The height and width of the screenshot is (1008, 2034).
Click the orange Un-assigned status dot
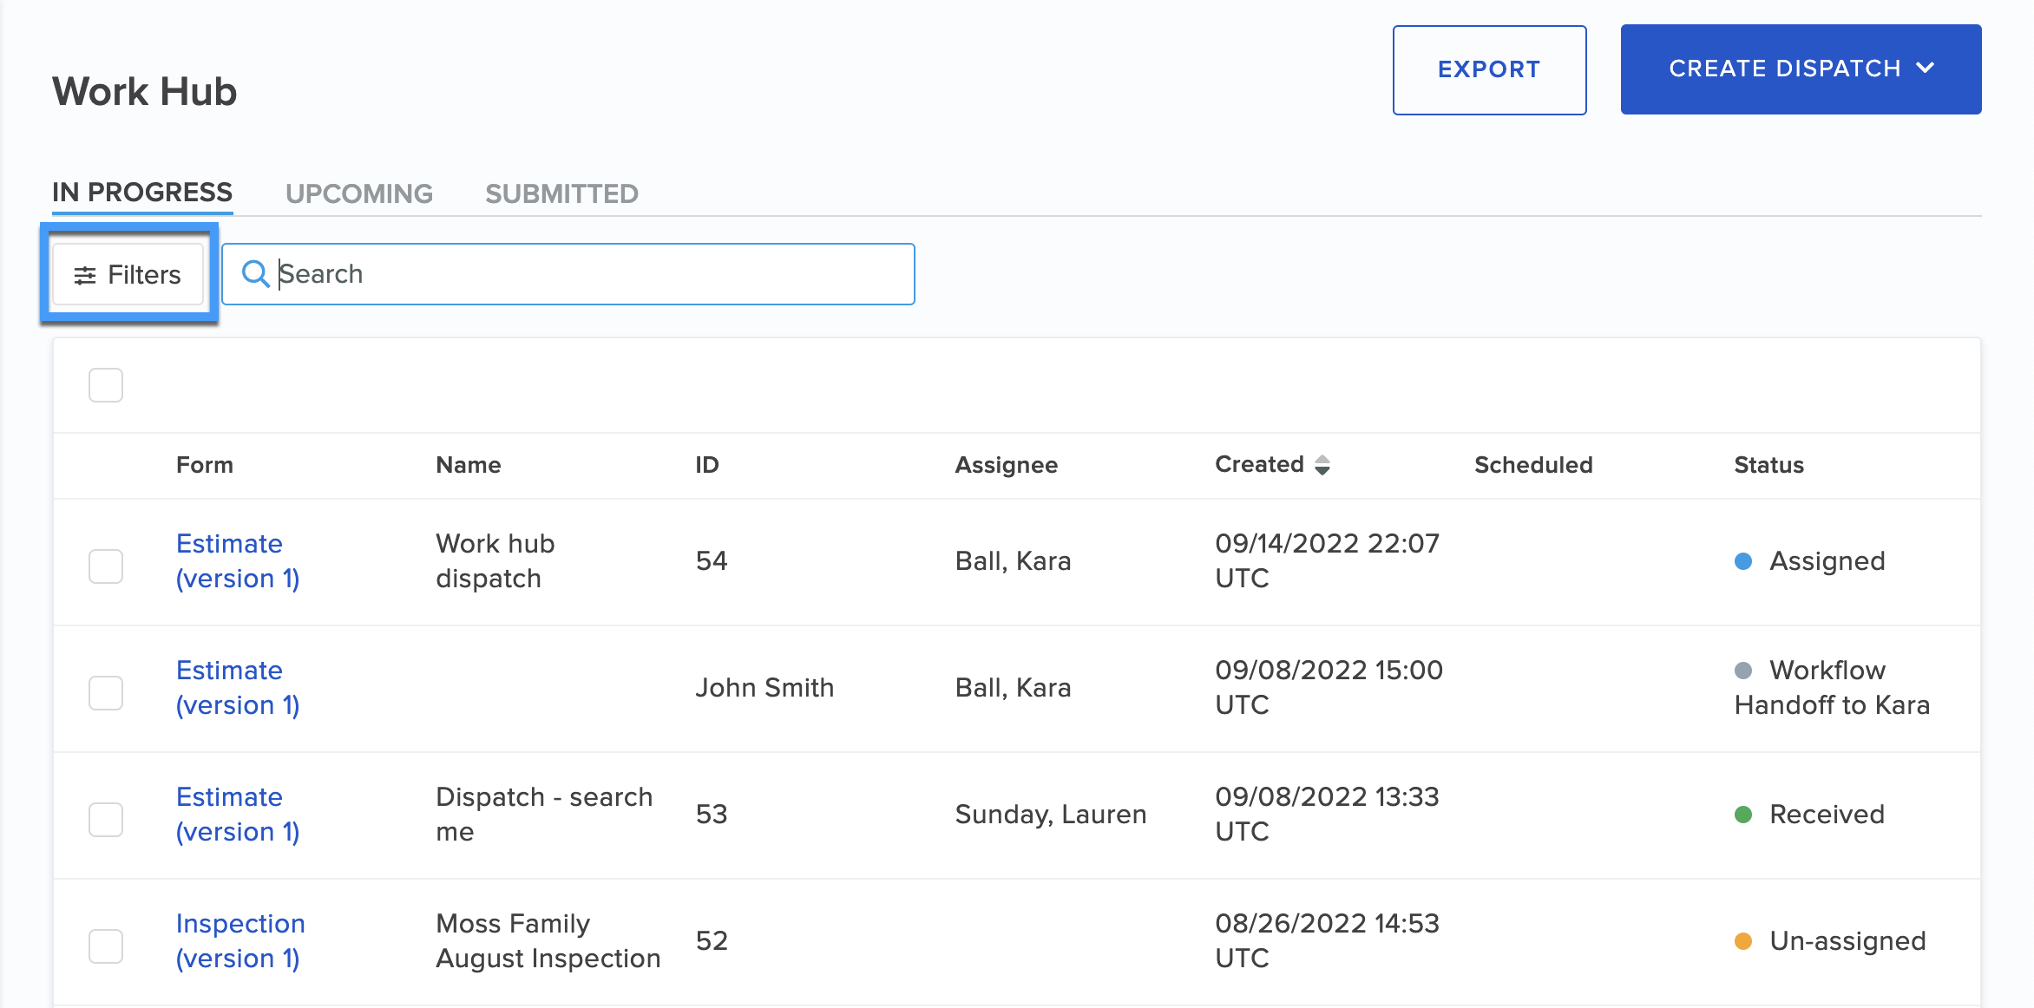[x=1742, y=941]
